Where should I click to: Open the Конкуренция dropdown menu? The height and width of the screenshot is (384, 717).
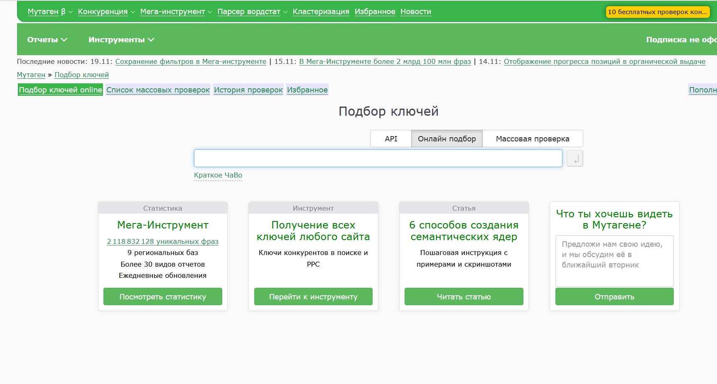(106, 12)
